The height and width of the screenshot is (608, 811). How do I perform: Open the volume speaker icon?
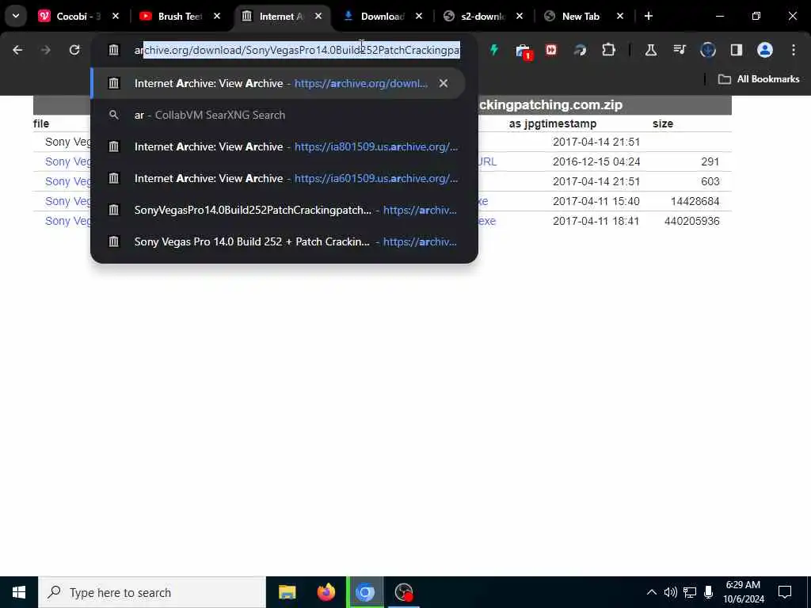pos(670,592)
